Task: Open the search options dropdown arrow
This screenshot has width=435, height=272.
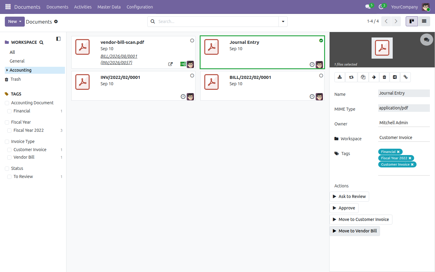Action: coord(283,21)
